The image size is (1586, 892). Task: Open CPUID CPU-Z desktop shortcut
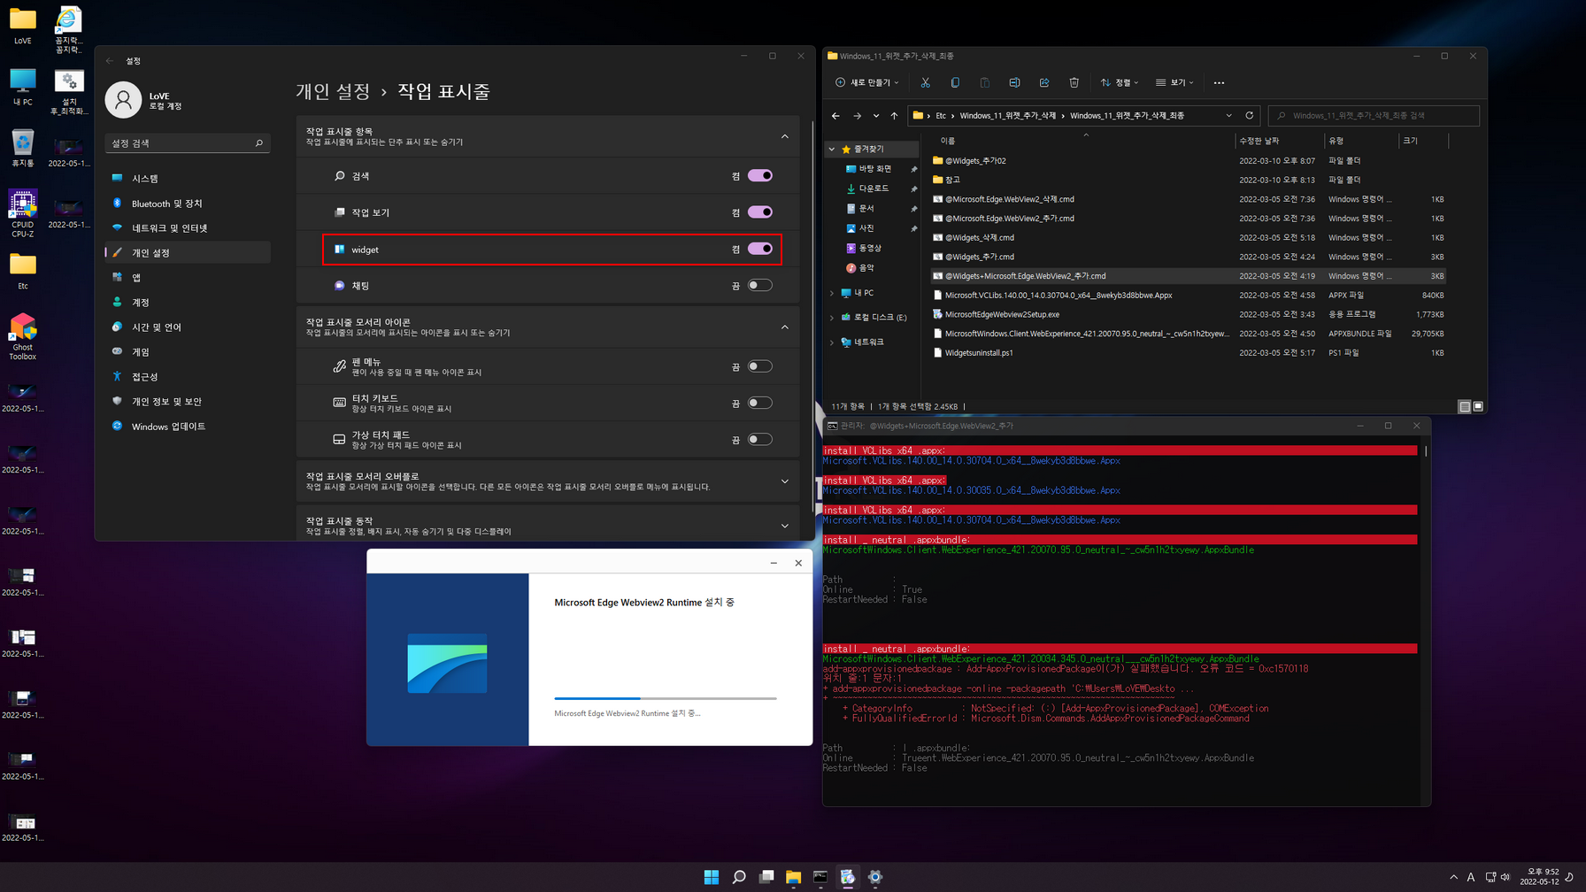point(22,212)
